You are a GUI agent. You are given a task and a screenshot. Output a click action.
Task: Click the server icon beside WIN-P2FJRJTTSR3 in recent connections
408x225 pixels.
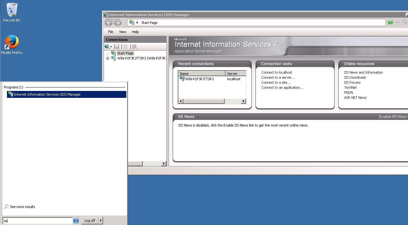tap(182, 79)
